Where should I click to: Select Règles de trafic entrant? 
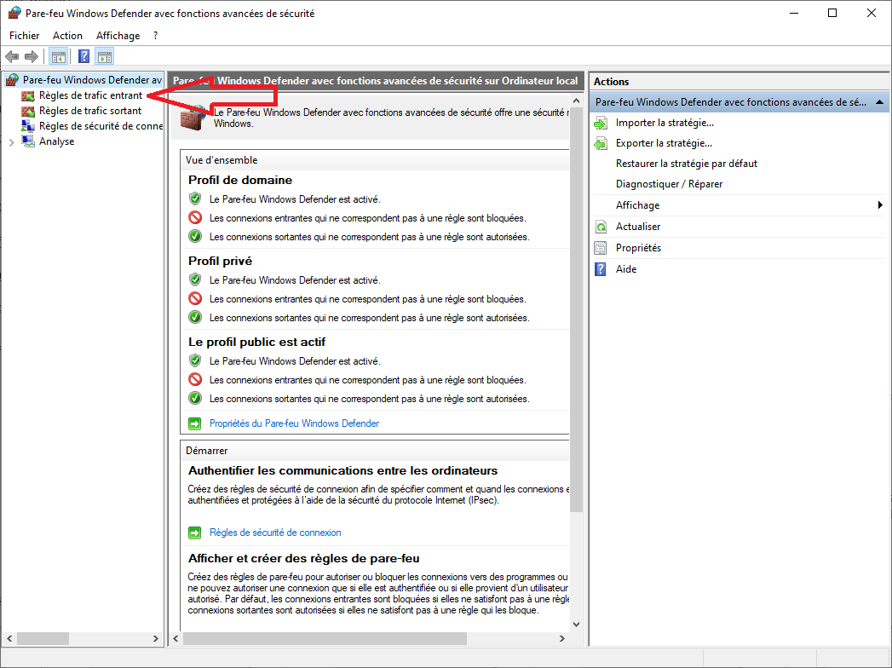pyautogui.click(x=90, y=95)
